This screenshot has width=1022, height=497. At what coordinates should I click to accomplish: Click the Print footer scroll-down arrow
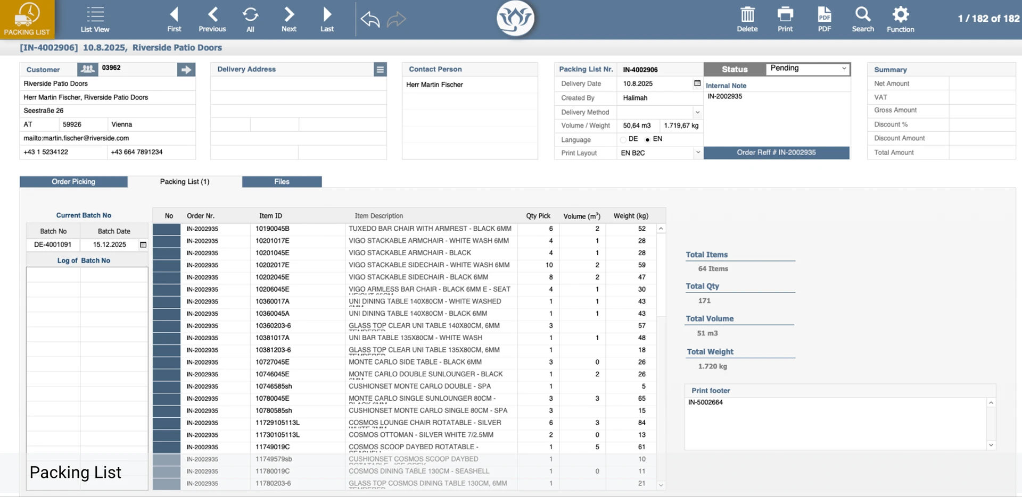coord(991,445)
